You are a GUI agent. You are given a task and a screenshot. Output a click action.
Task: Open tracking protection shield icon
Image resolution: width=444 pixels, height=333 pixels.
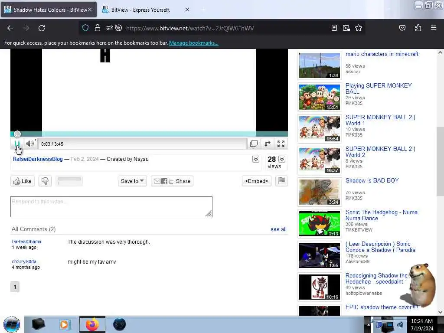[x=85, y=28]
